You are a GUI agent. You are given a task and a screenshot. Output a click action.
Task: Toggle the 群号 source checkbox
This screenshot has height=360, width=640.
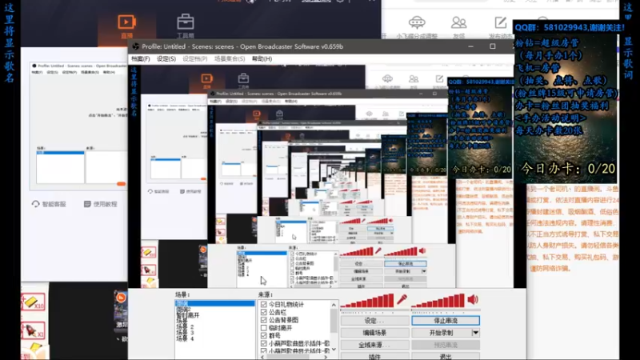(x=264, y=335)
